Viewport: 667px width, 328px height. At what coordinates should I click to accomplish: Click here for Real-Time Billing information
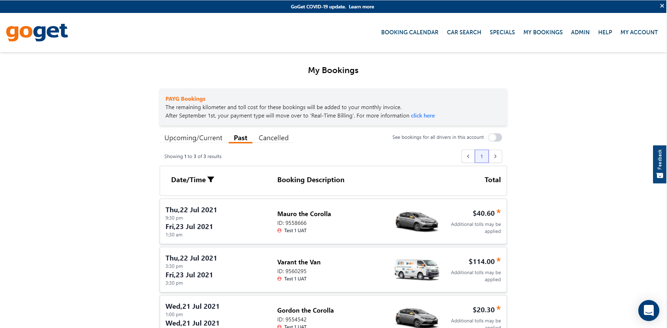tap(423, 115)
